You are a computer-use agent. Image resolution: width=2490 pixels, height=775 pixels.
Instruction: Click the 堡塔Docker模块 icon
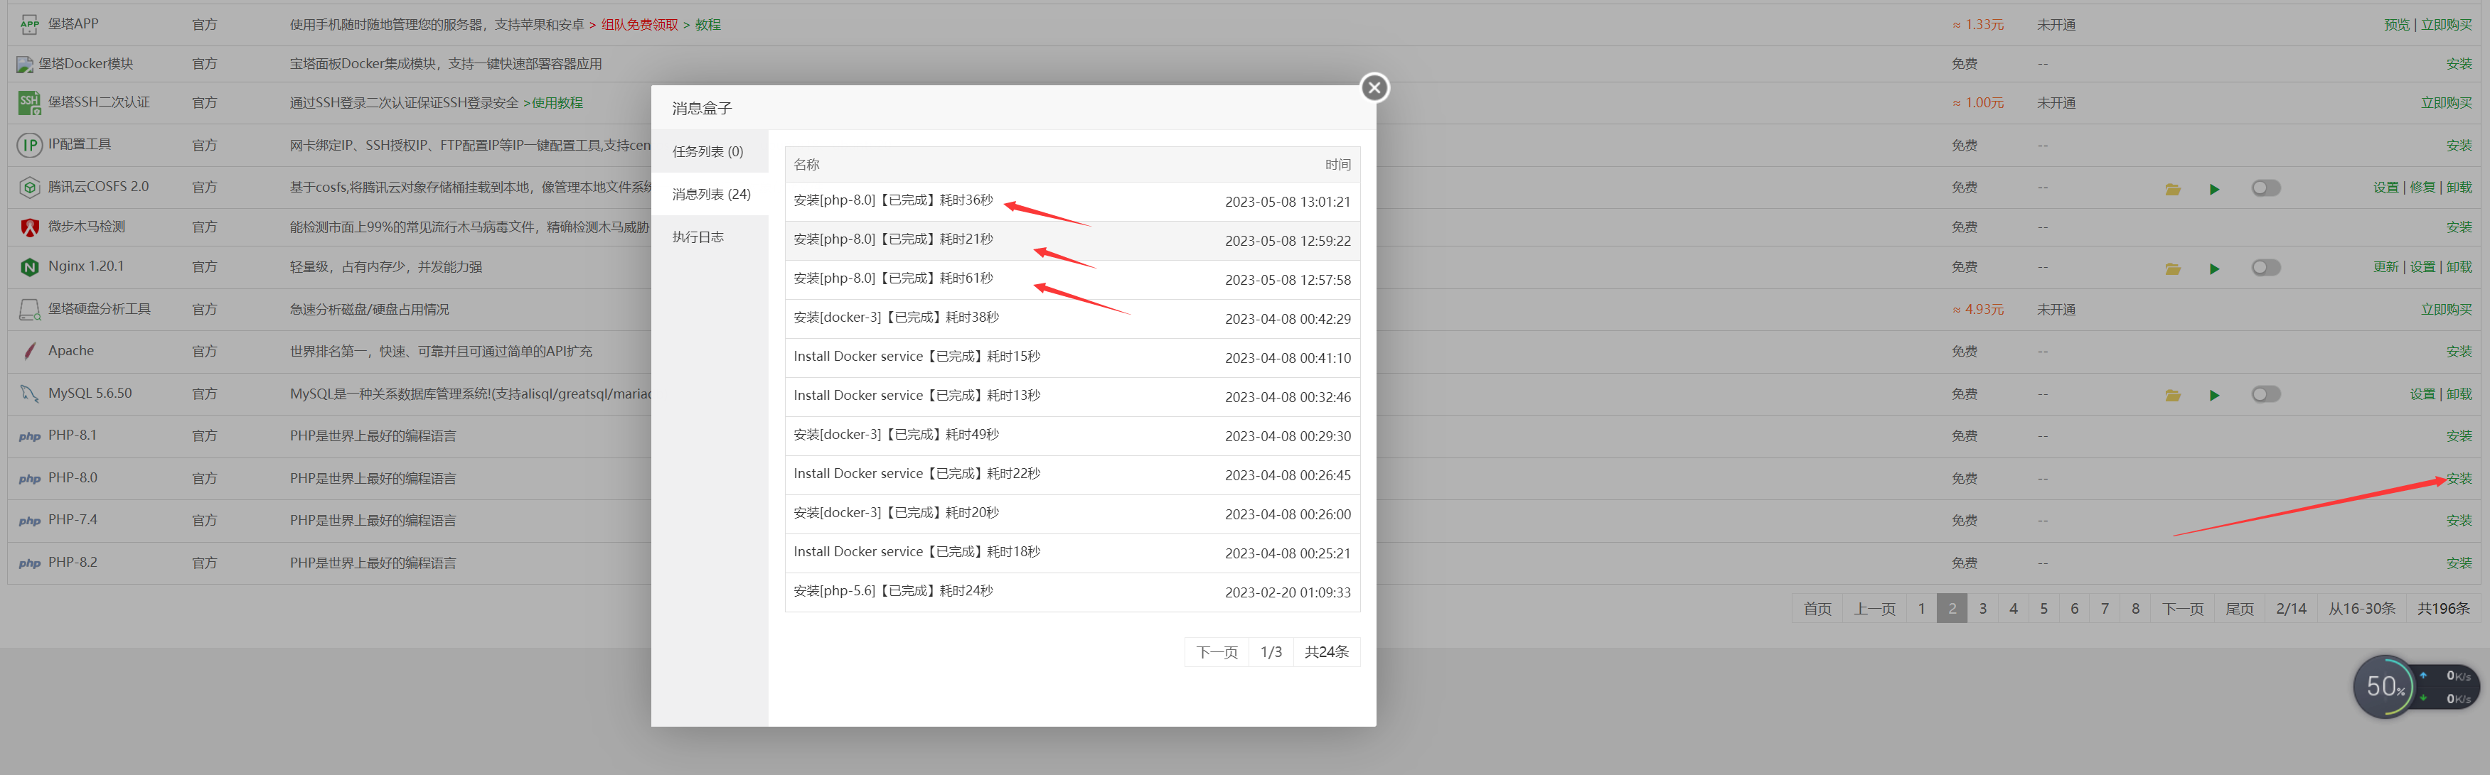(25, 65)
